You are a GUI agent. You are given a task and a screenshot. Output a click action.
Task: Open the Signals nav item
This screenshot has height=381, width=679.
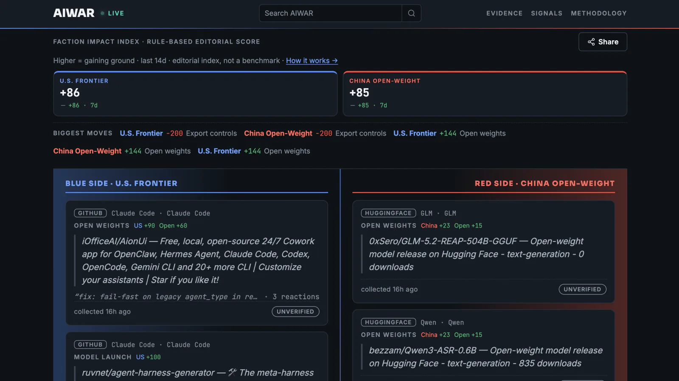coord(547,13)
